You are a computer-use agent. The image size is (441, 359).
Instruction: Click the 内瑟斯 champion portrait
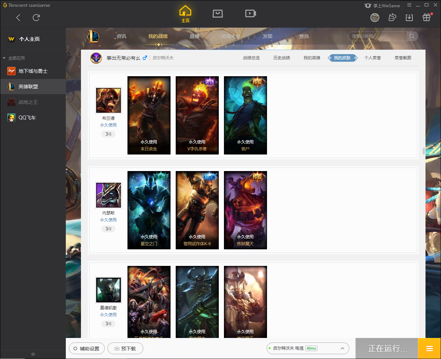tap(109, 195)
